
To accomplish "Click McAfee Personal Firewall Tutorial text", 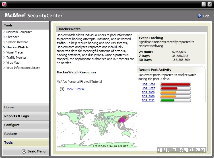I will (x=79, y=82).
